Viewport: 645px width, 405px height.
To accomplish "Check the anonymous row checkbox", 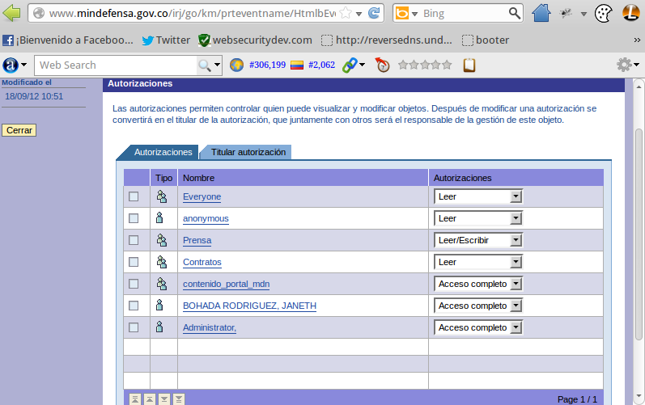I will (x=134, y=218).
